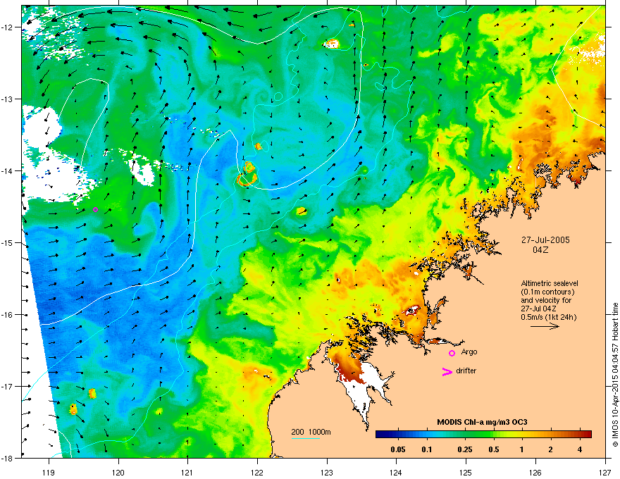Image resolution: width=620 pixels, height=479 pixels.
Task: Click the '200 1000m' bathymetry label
Action: coord(311,432)
